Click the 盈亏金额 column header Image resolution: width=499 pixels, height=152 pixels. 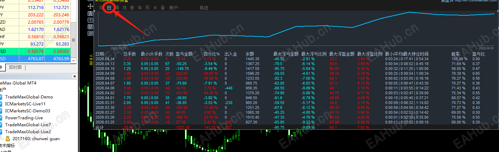(x=184, y=54)
